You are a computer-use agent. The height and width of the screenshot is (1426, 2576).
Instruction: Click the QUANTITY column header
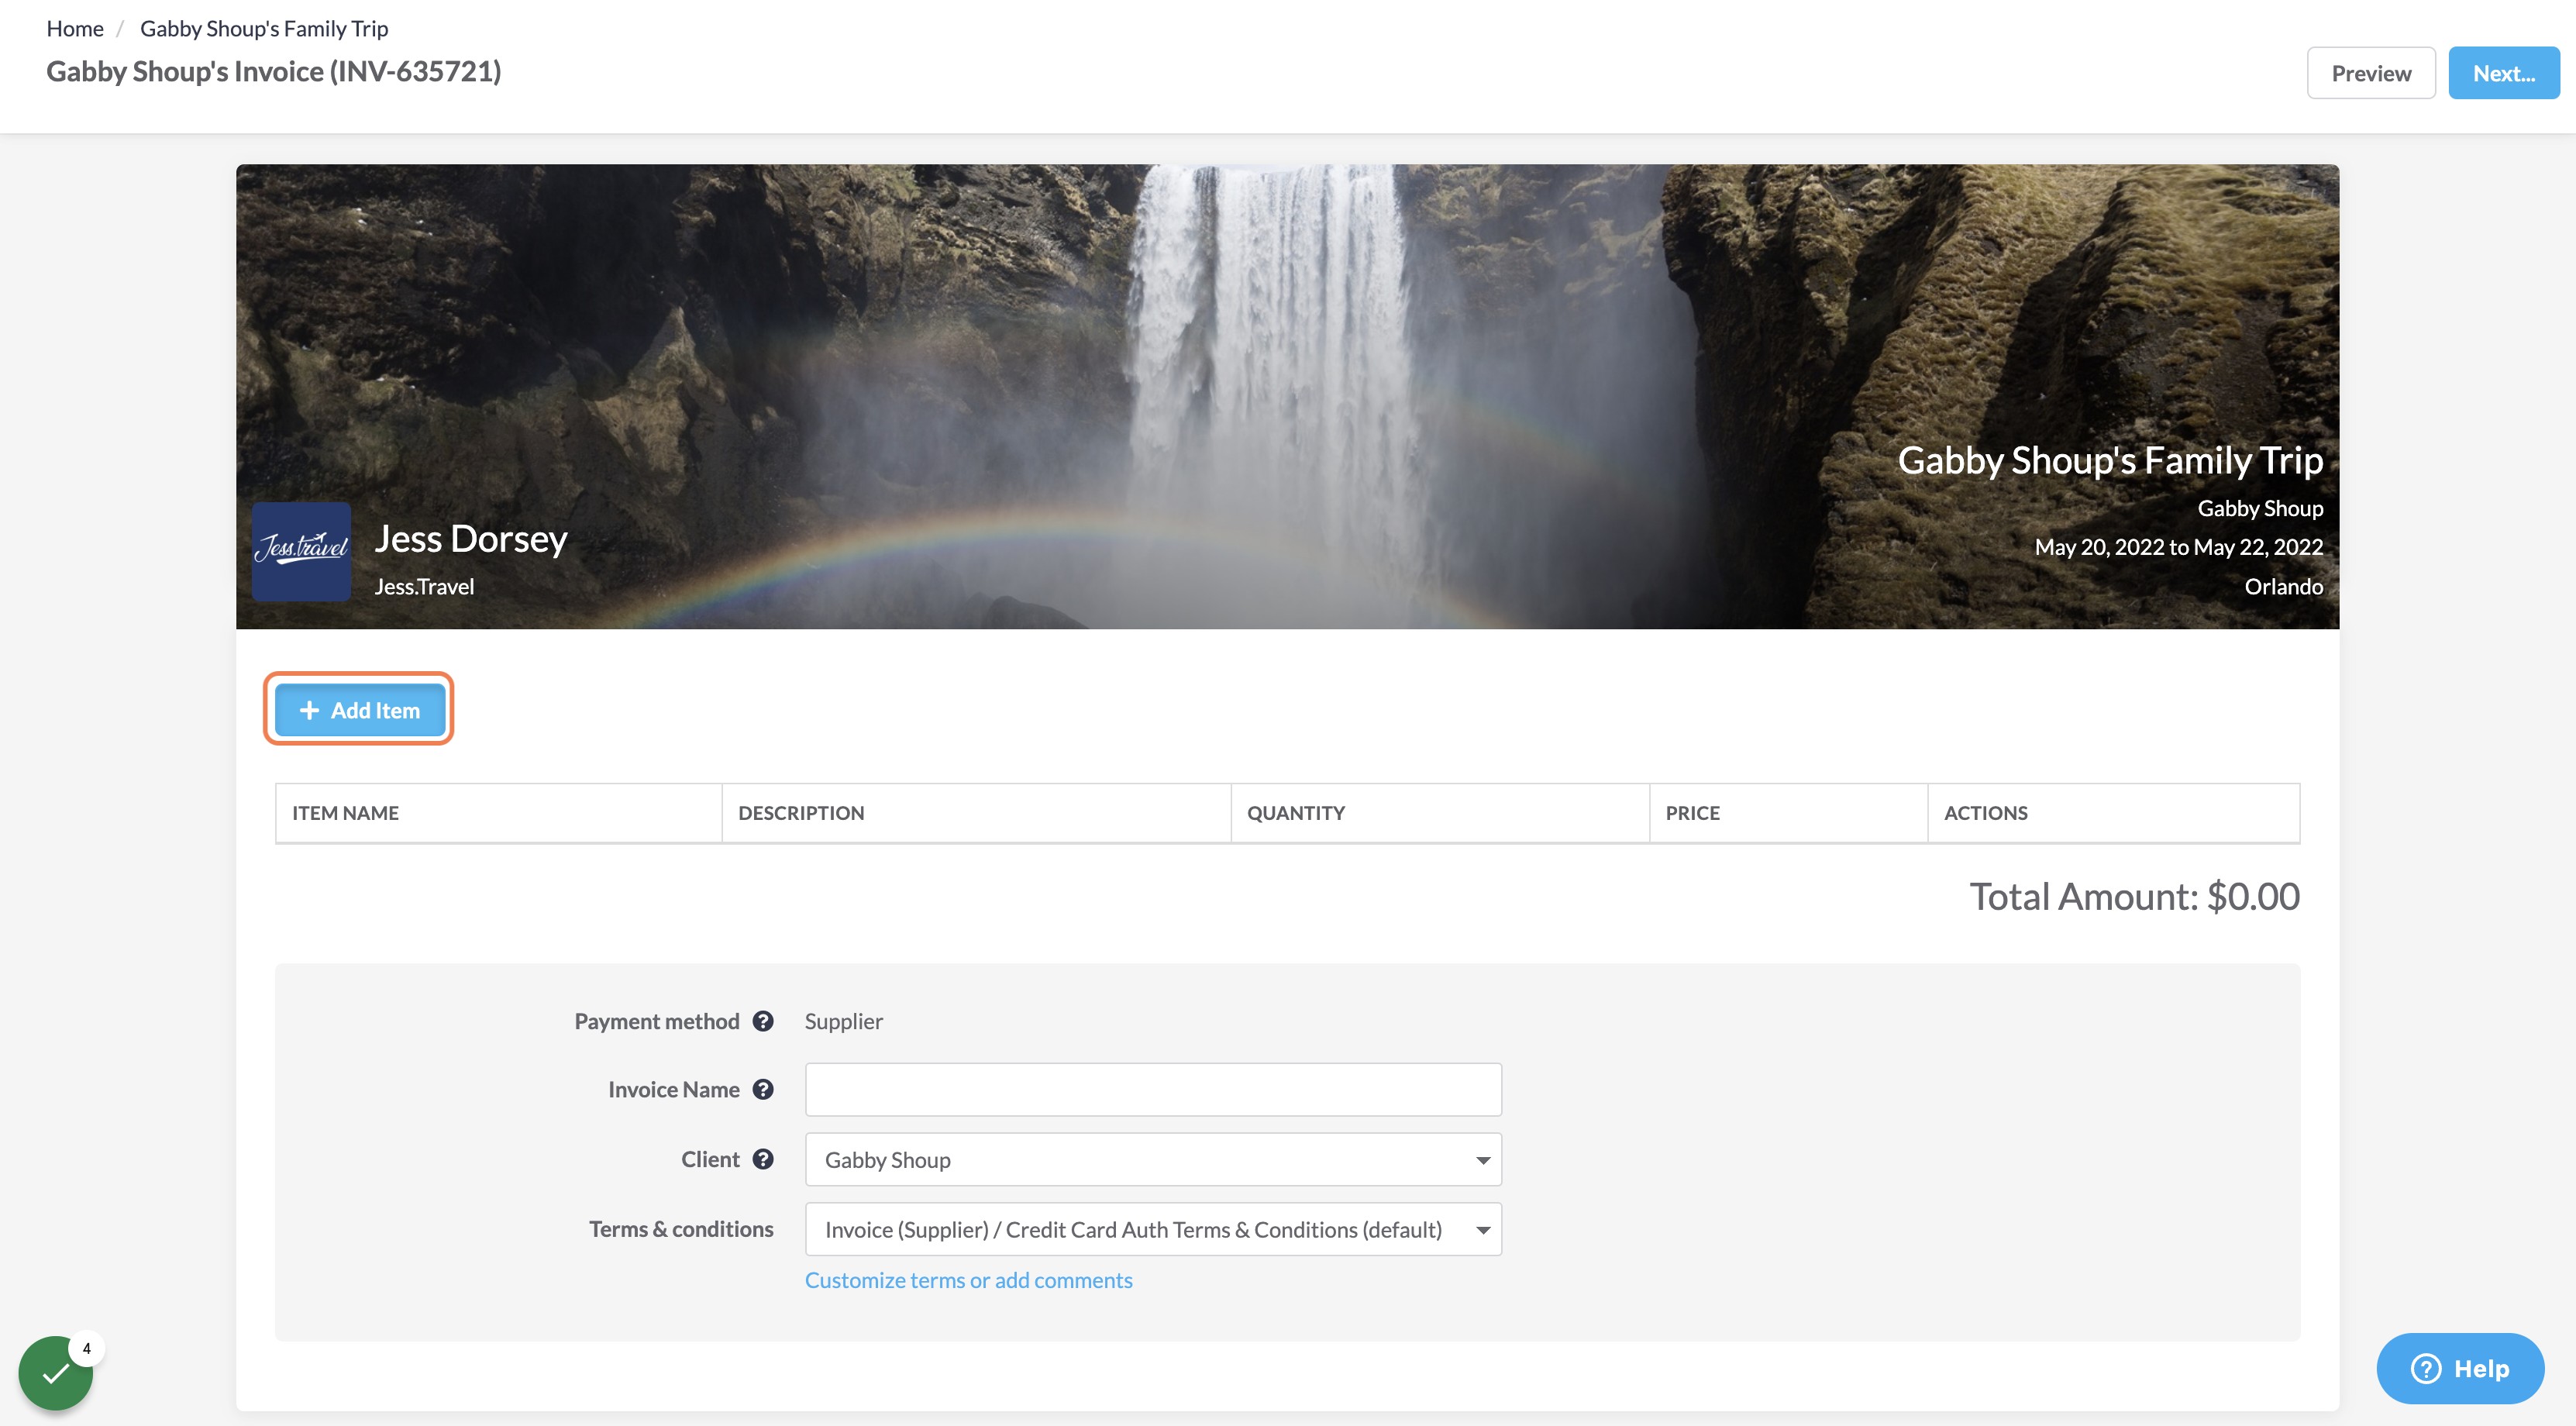[x=1440, y=812]
